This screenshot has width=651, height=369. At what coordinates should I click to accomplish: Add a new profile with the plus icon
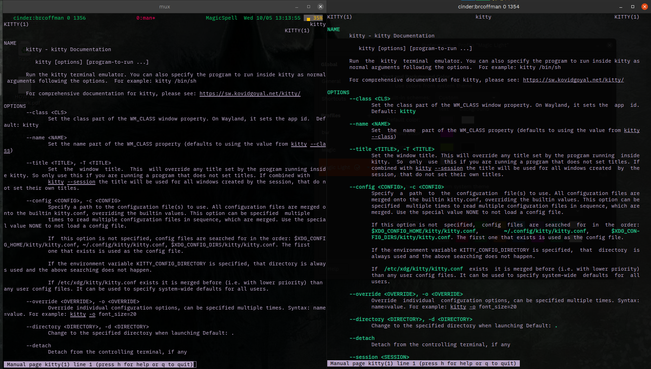[x=369, y=116]
